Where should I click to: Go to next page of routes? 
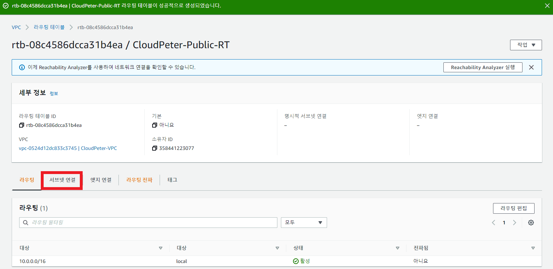tap(514, 223)
